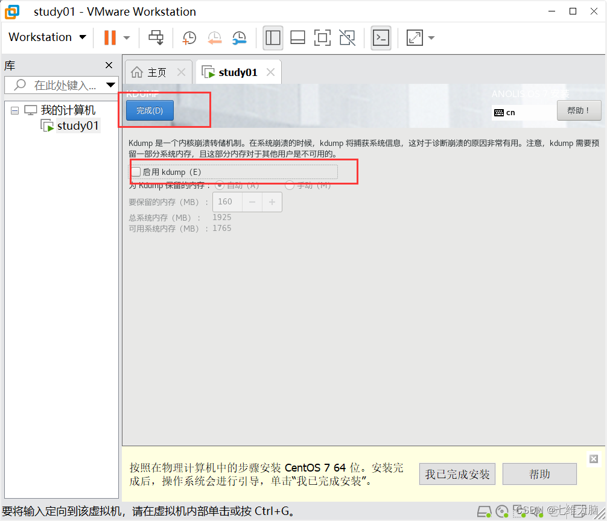The image size is (607, 521).
Task: Dismiss the yellow install hint bar
Action: point(594,459)
